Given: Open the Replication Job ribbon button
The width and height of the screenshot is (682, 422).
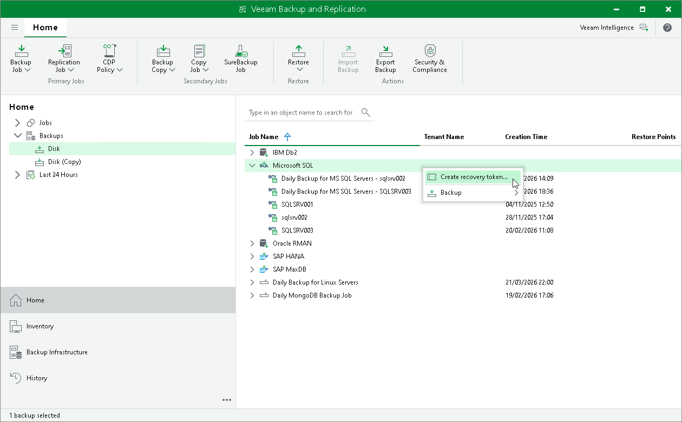Looking at the screenshot, I should coord(64,59).
